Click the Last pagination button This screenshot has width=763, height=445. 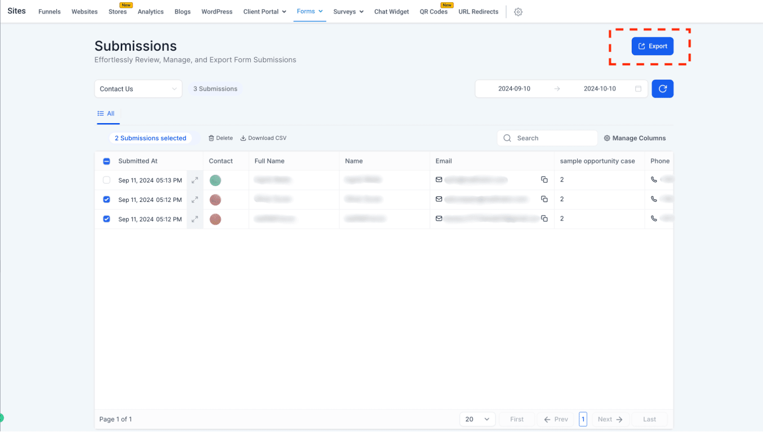(x=649, y=419)
